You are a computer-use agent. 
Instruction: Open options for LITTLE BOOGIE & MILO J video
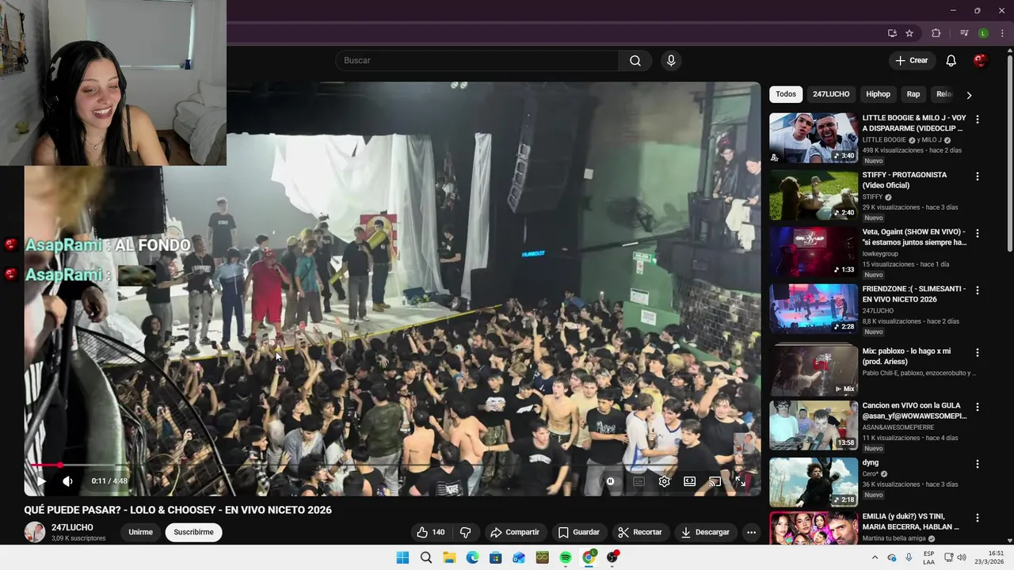click(x=977, y=120)
